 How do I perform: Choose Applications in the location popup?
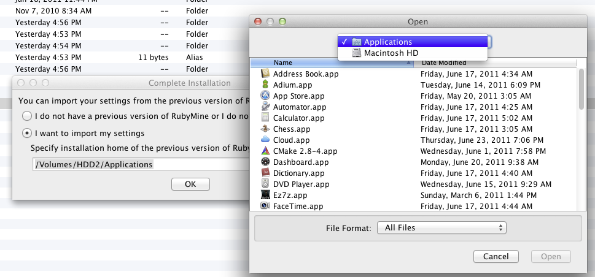[x=412, y=42]
